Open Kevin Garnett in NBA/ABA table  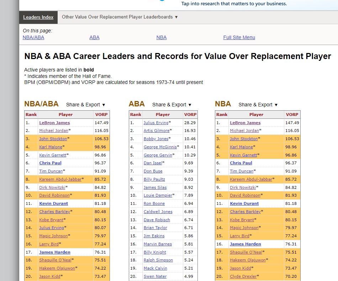53,155
